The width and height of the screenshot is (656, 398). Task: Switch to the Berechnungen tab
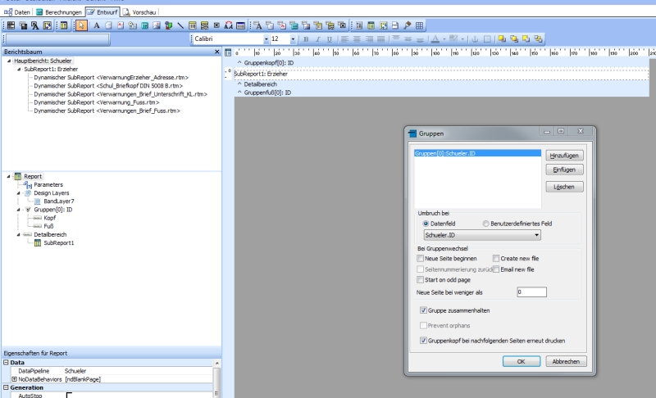58,12
